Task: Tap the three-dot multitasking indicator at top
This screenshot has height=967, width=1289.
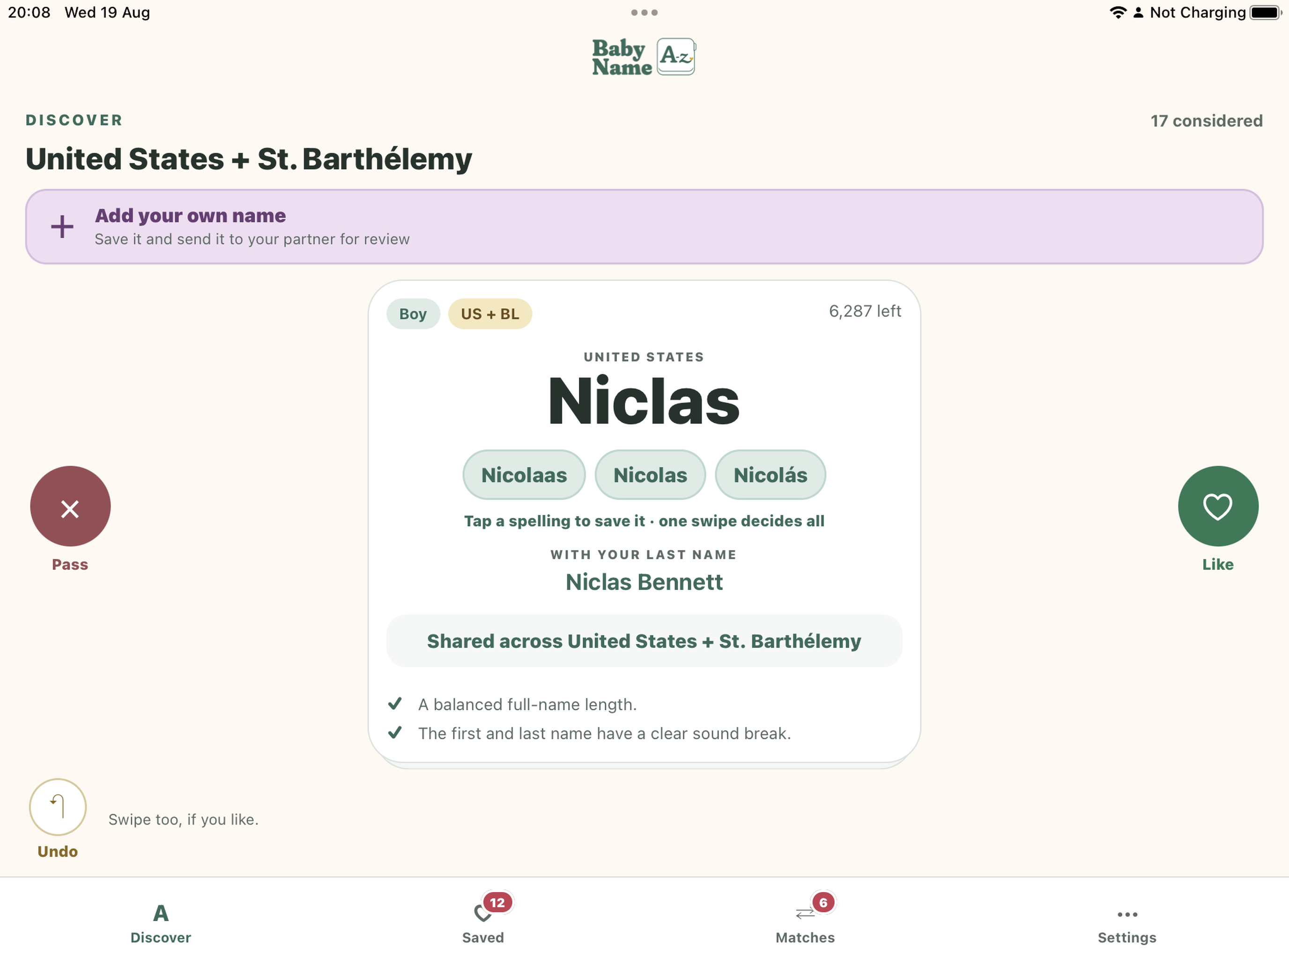Action: [x=644, y=12]
